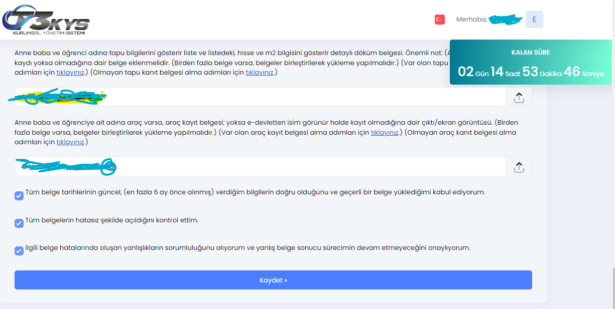Open the user avatar "E" menu

534,20
